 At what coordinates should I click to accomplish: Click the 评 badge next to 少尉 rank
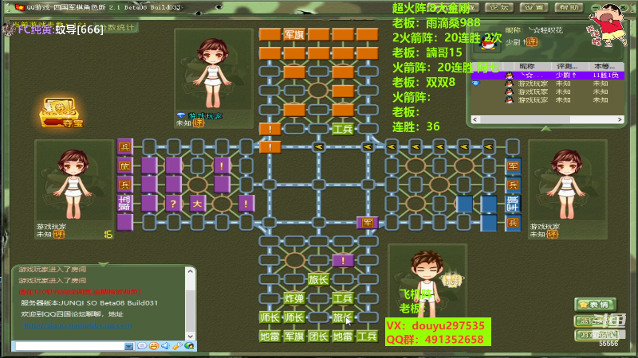[531, 42]
